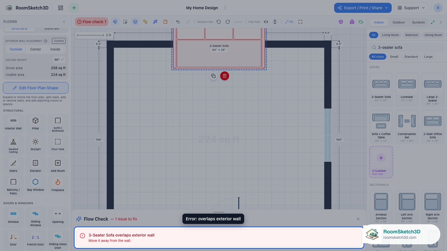Select the Small size filter
Screen dimensions: 447x251
(394, 57)
